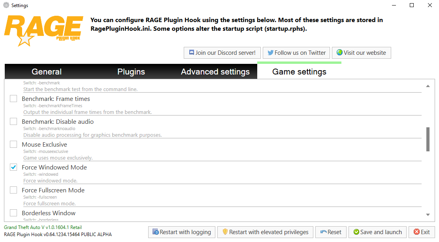Screen dimensions: 439x242
Task: Click the shield icon for elevated privileges
Action: (x=225, y=232)
